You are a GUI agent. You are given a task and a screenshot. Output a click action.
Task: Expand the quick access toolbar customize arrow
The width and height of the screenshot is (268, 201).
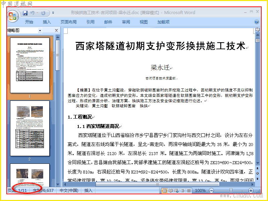point(53,13)
